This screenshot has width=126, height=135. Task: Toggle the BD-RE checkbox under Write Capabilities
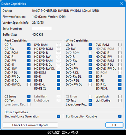[x=120, y=81]
